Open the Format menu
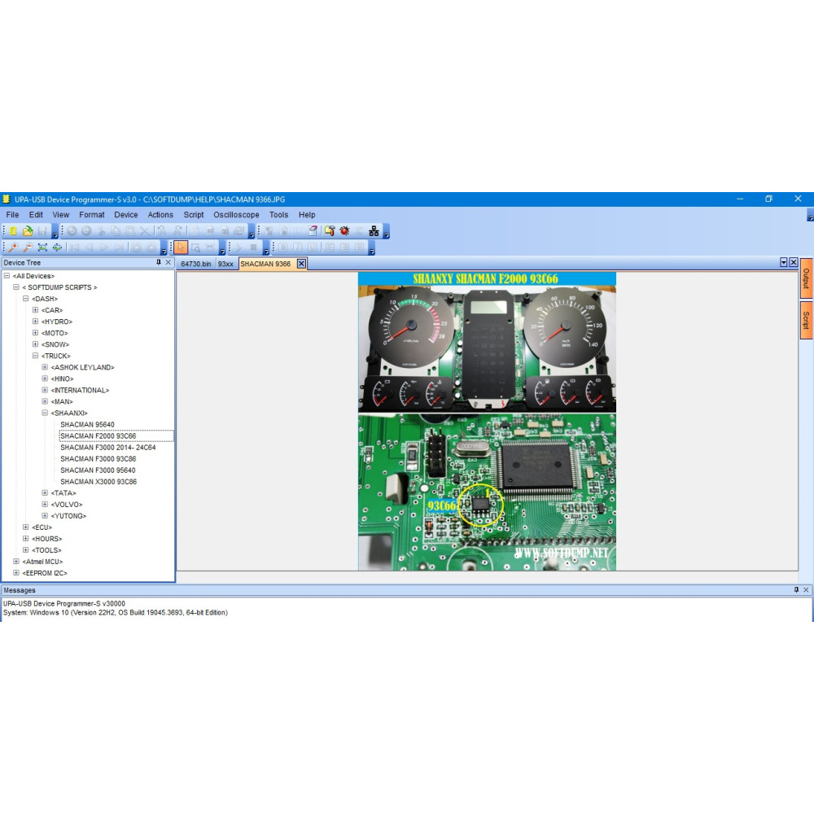 [92, 214]
